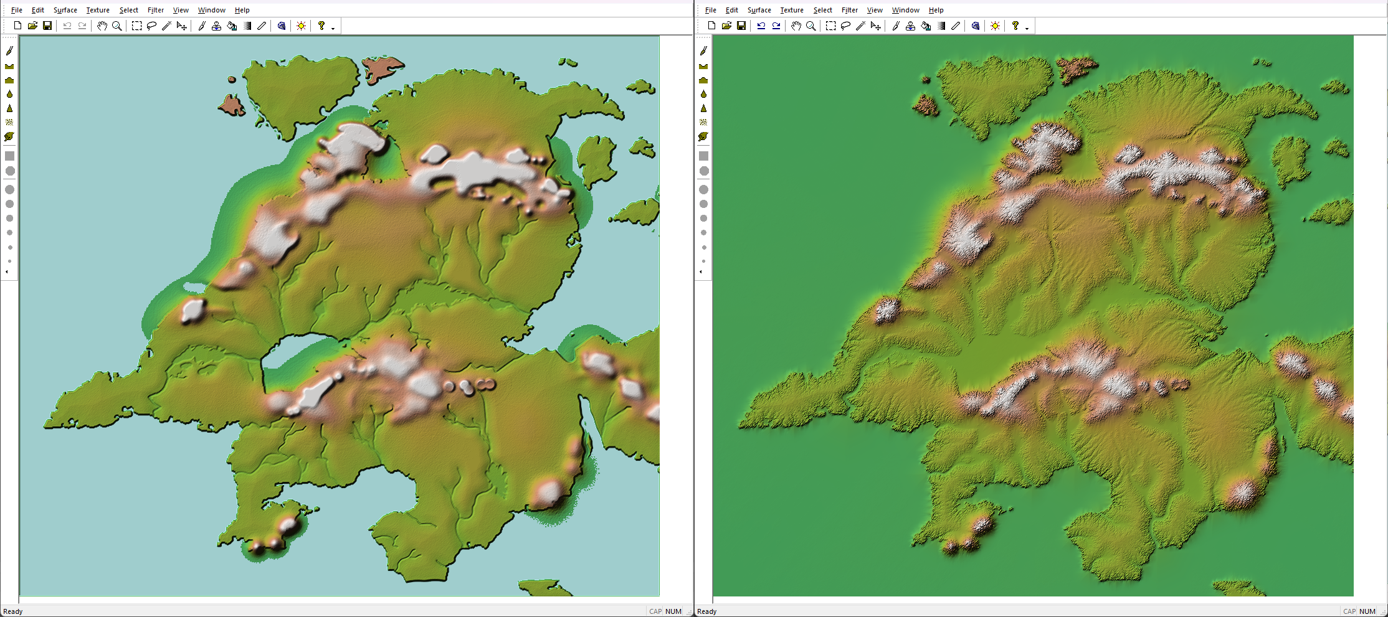Image resolution: width=1388 pixels, height=617 pixels.
Task: Create new document in left window
Action: [x=17, y=26]
